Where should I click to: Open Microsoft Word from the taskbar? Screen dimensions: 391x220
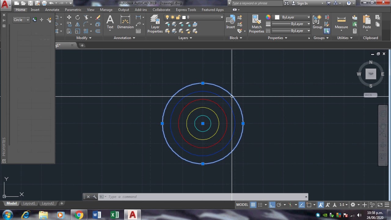[x=97, y=215]
